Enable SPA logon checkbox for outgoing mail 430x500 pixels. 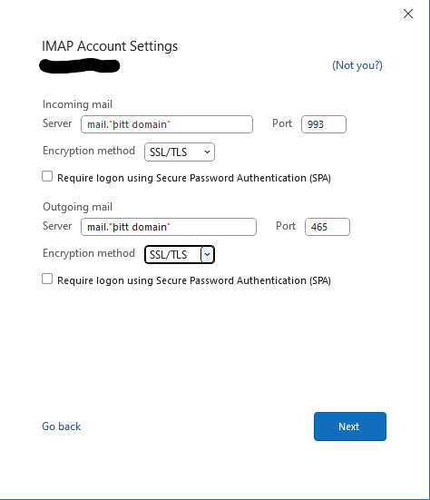pos(47,279)
